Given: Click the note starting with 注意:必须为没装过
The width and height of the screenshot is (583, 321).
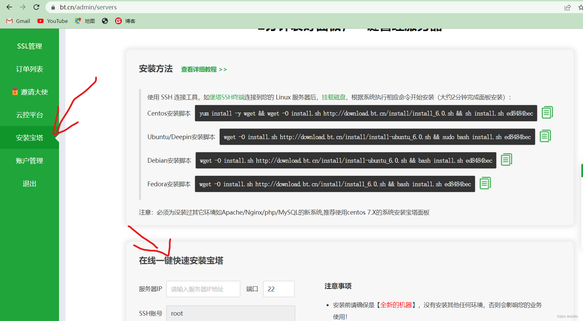Looking at the screenshot, I should coord(284,213).
